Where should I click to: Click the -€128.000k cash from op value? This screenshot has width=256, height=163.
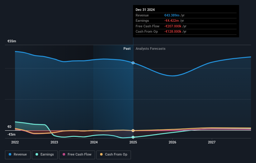click(173, 32)
